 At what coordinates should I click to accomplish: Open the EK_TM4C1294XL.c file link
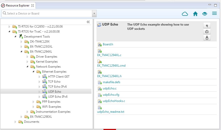(x=109, y=55)
